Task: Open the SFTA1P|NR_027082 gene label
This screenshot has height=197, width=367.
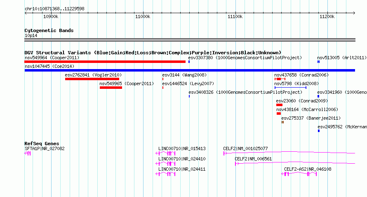Action: pos(45,148)
